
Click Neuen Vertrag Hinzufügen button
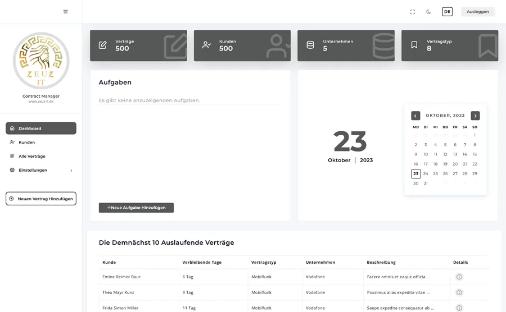point(41,199)
